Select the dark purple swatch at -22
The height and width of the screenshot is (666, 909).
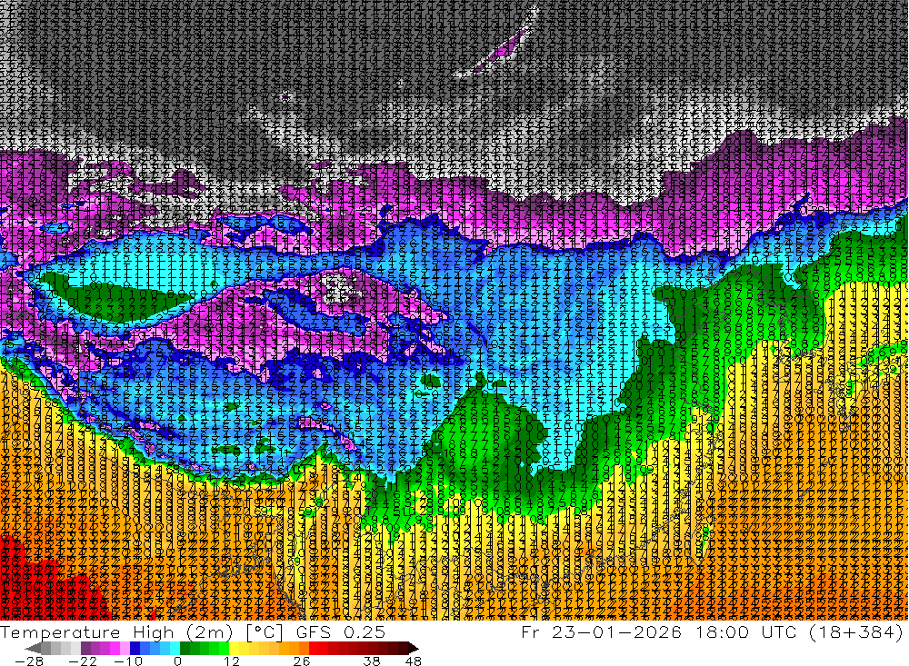click(x=85, y=648)
